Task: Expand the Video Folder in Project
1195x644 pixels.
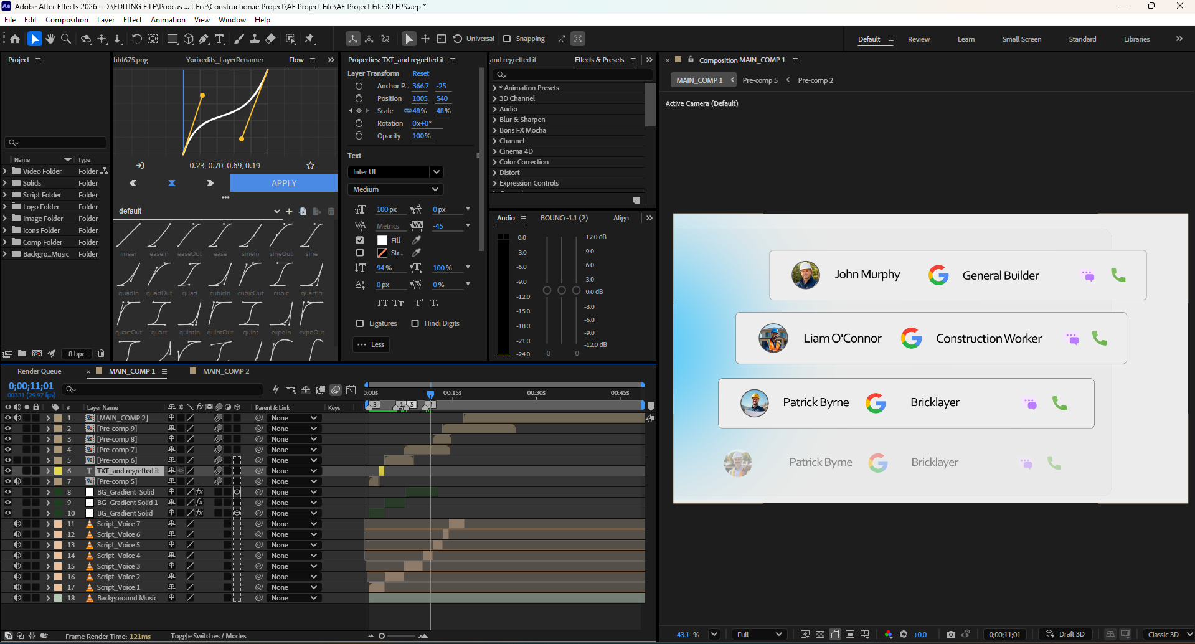Action: 5,171
